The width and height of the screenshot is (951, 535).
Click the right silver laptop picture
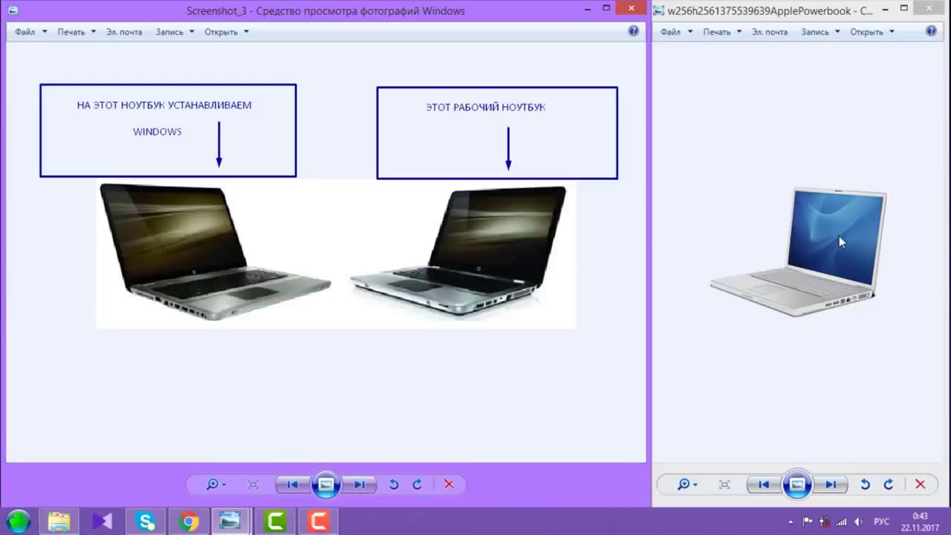(x=459, y=253)
